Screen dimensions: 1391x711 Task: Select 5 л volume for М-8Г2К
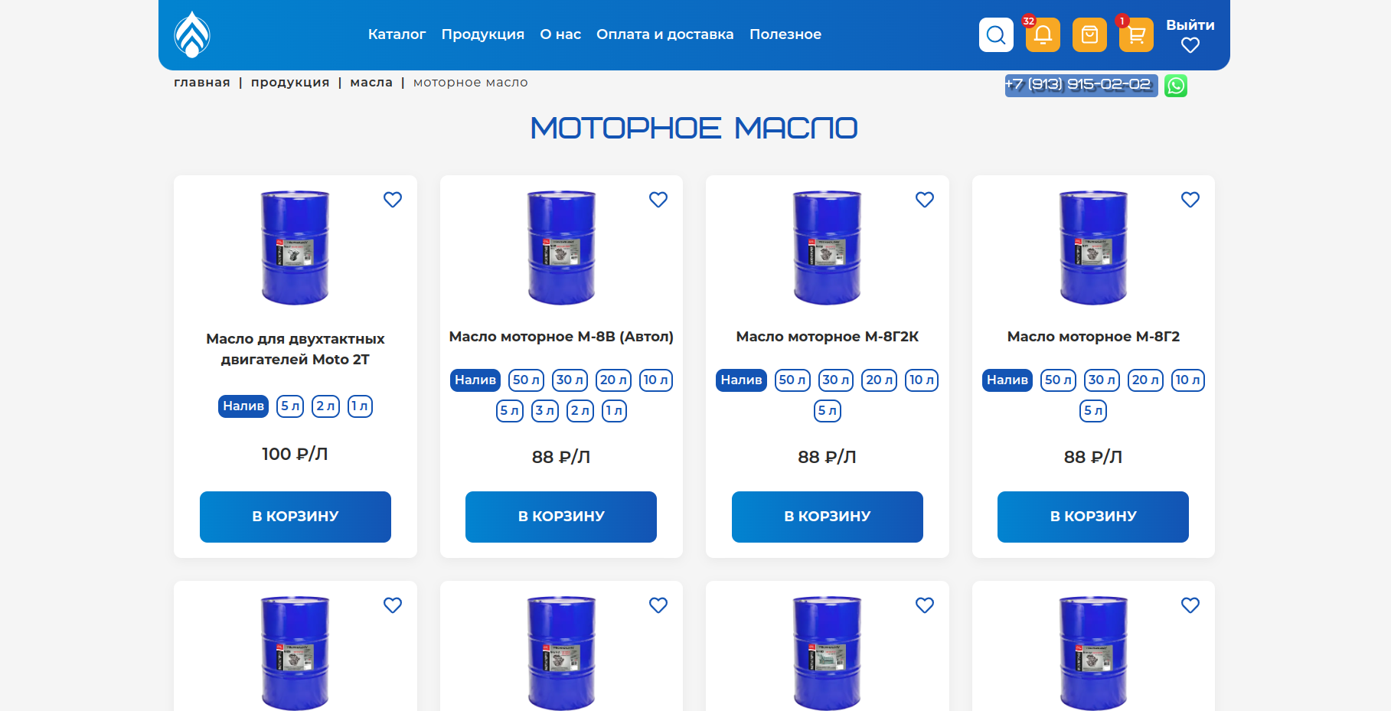pos(828,411)
